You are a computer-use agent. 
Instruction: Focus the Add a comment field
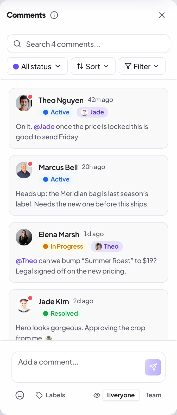click(88, 367)
